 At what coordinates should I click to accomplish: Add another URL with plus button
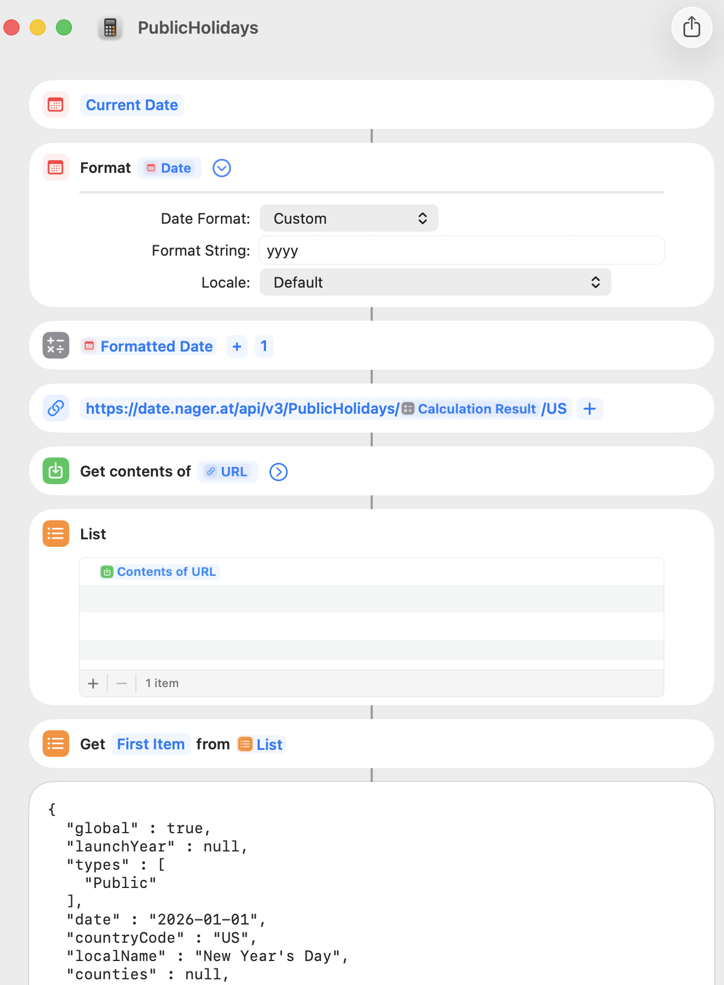[x=589, y=409]
